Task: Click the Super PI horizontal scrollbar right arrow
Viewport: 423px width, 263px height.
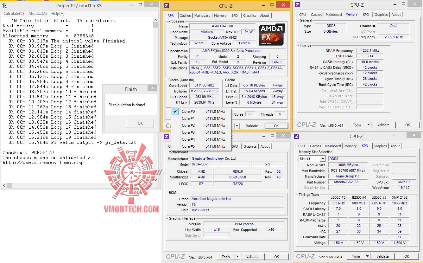Action: [150, 185]
